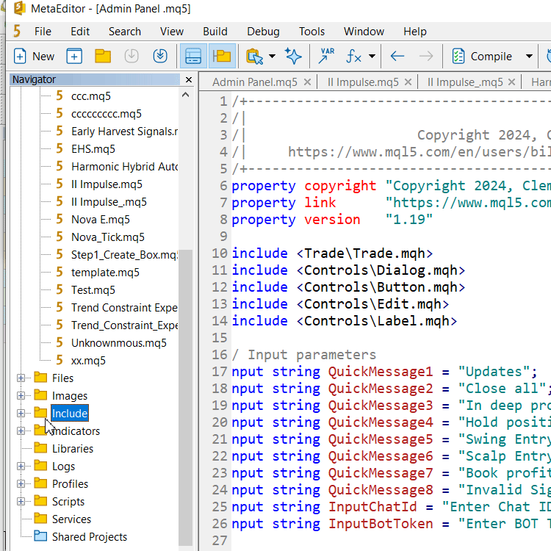Expand the Files folder
Viewport: 551px width, 551px height.
click(21, 378)
